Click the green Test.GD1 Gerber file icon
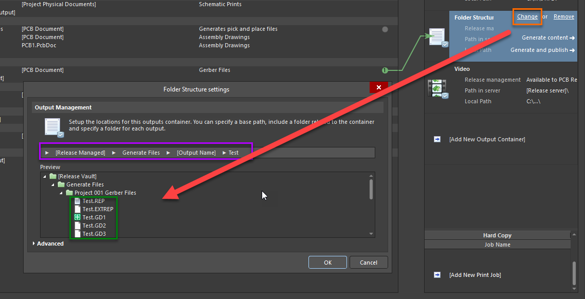 (78, 217)
